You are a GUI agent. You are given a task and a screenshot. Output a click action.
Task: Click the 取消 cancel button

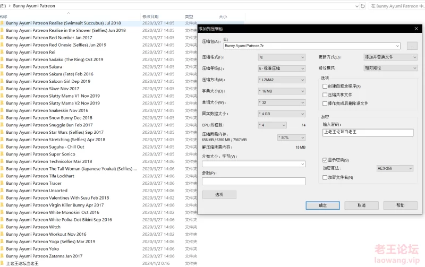(362, 205)
